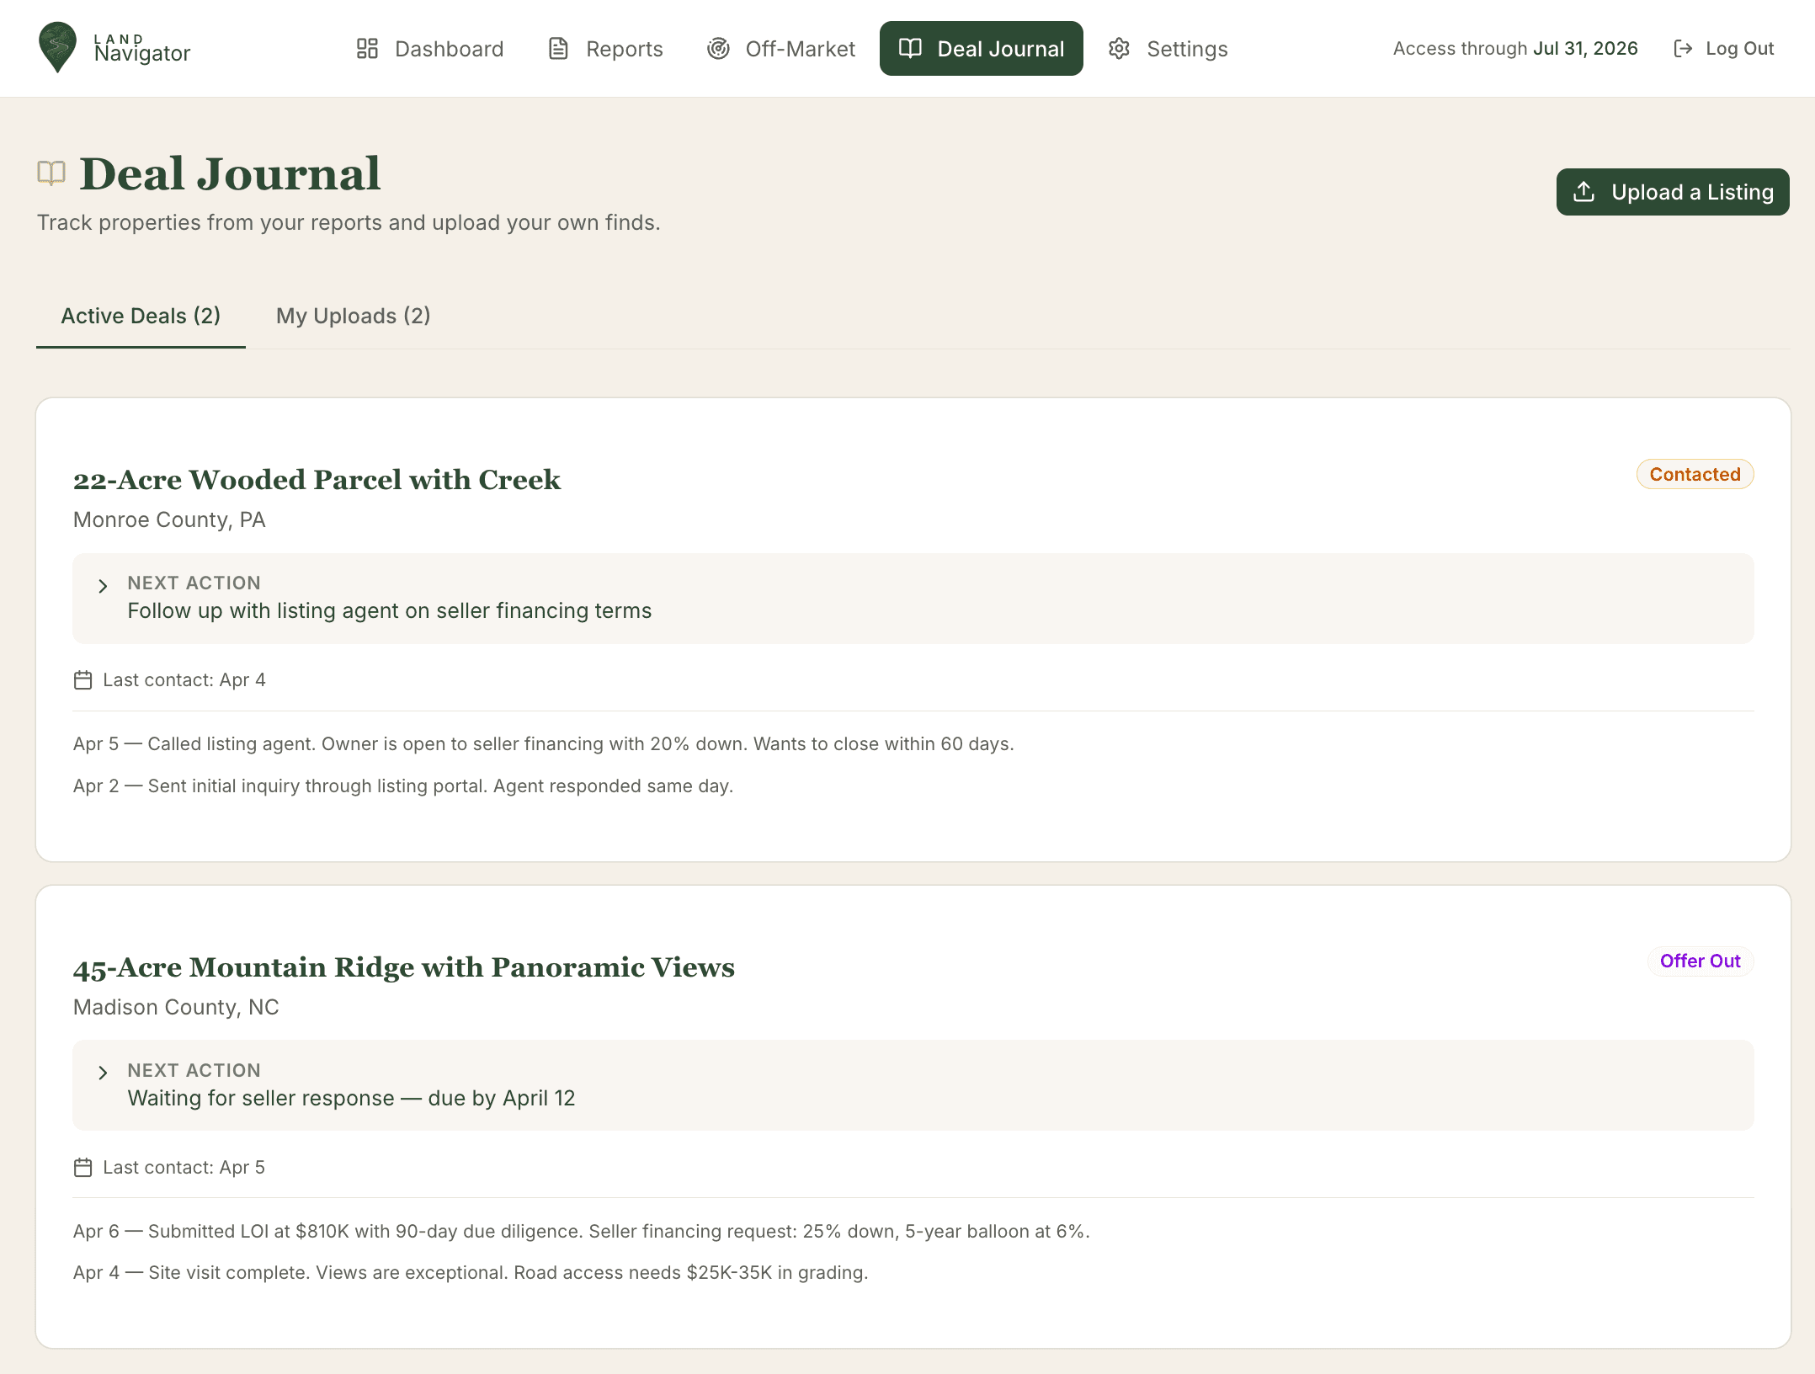Click the Settings gear icon
This screenshot has height=1374, width=1815.
pyautogui.click(x=1119, y=49)
